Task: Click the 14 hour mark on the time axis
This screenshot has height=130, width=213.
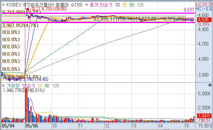Action: pyautogui.click(x=160, y=126)
